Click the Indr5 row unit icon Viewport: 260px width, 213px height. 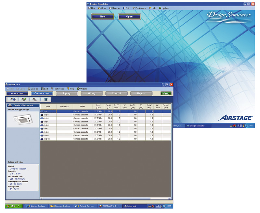pos(42,122)
